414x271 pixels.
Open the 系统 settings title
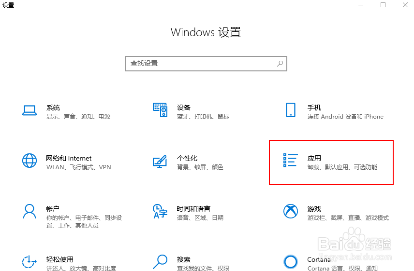click(x=53, y=108)
